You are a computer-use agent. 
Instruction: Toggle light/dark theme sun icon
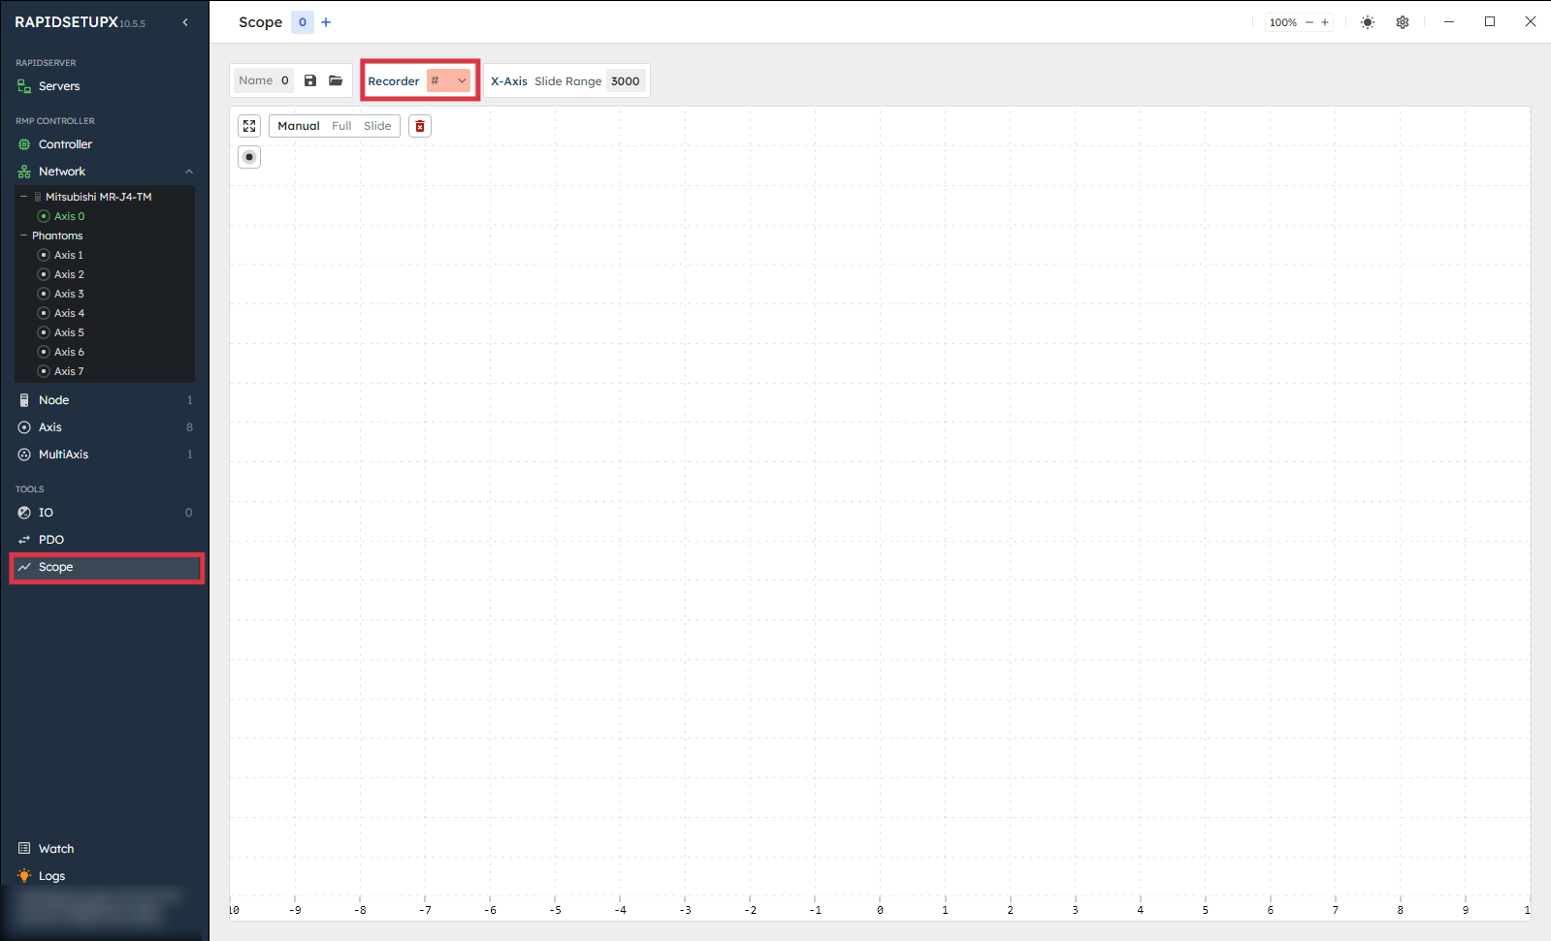(1368, 22)
